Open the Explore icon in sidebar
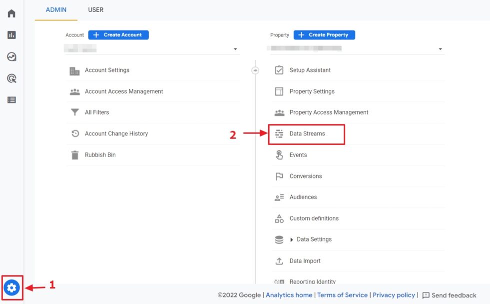490x304 pixels. click(x=11, y=56)
